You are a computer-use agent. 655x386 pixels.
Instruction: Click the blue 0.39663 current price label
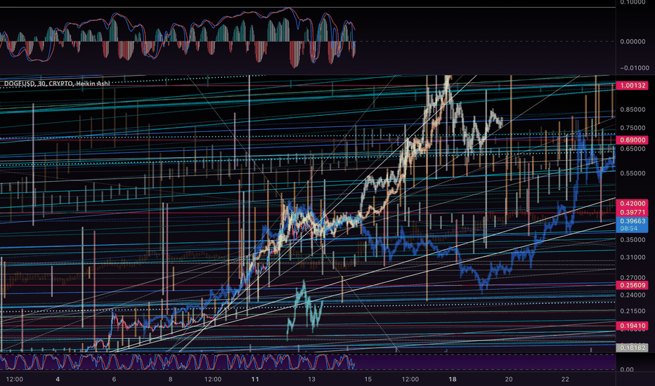point(632,221)
